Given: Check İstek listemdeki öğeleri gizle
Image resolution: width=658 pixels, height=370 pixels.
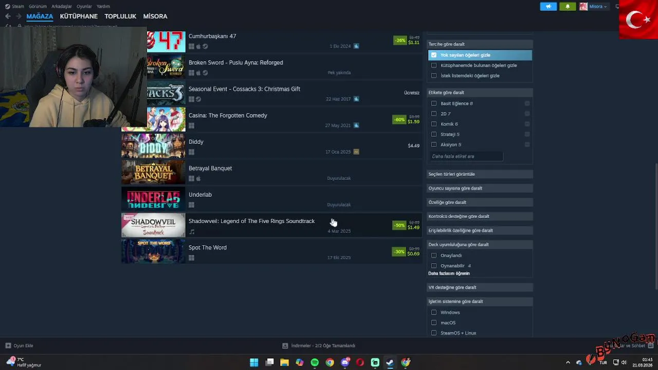Looking at the screenshot, I should pyautogui.click(x=434, y=76).
